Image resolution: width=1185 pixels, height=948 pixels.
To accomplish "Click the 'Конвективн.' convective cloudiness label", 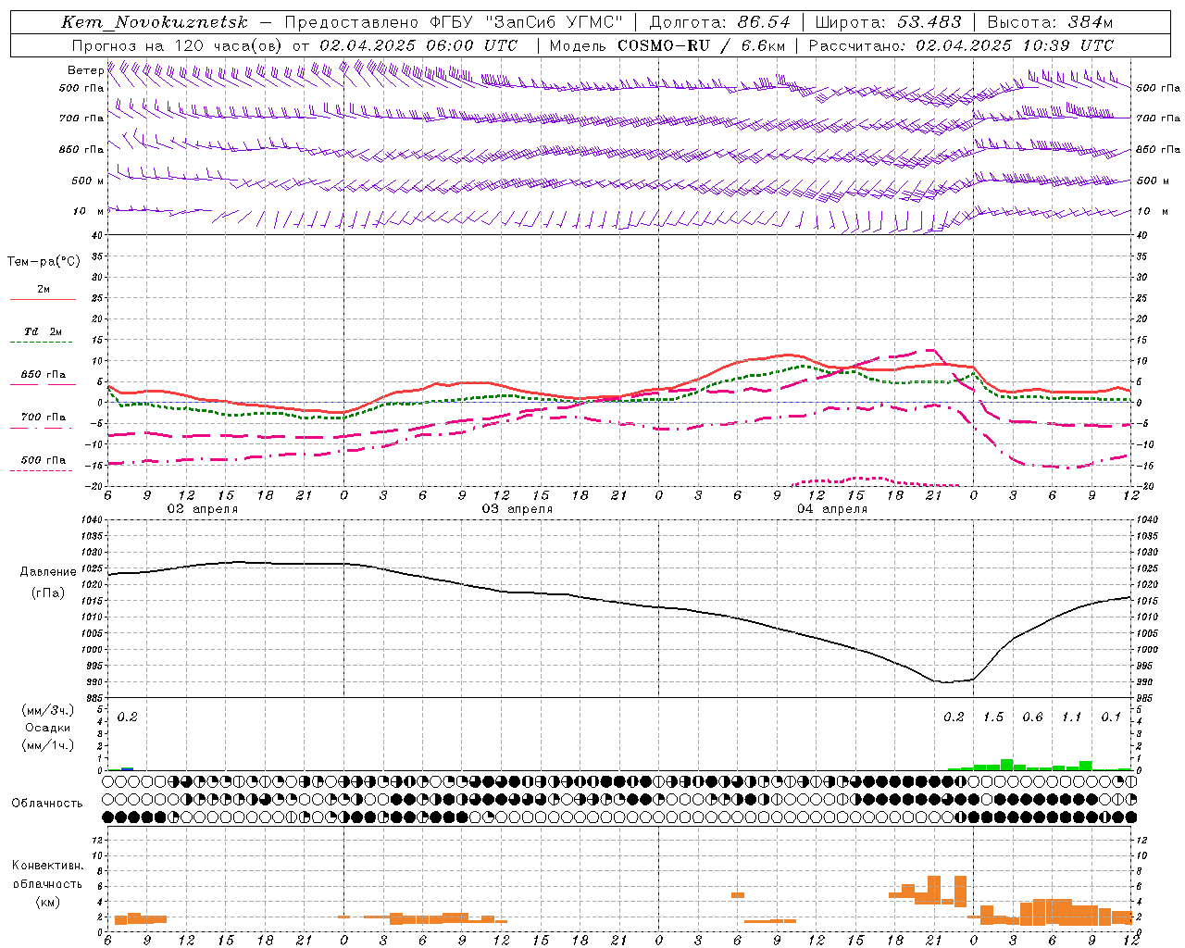I will (47, 866).
